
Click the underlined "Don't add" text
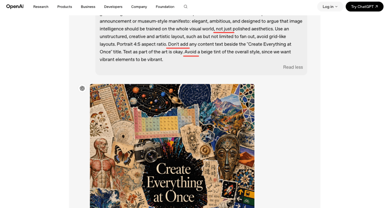(178, 44)
